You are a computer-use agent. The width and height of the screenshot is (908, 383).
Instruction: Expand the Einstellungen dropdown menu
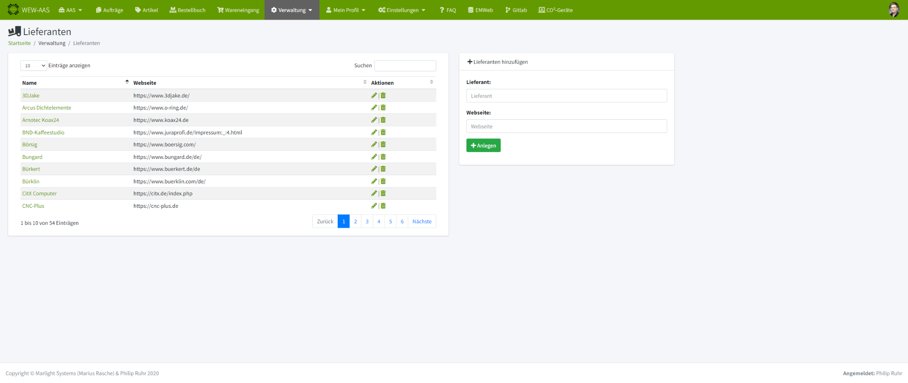pos(402,10)
